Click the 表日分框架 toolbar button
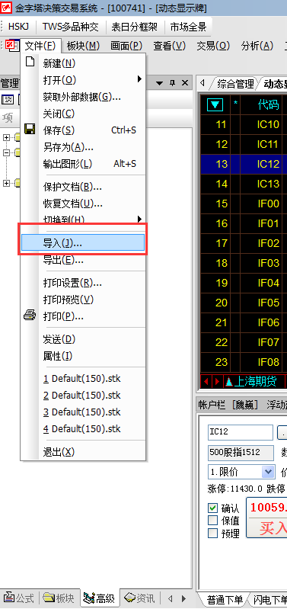Viewport: 287px width, 609px height. 134,27
